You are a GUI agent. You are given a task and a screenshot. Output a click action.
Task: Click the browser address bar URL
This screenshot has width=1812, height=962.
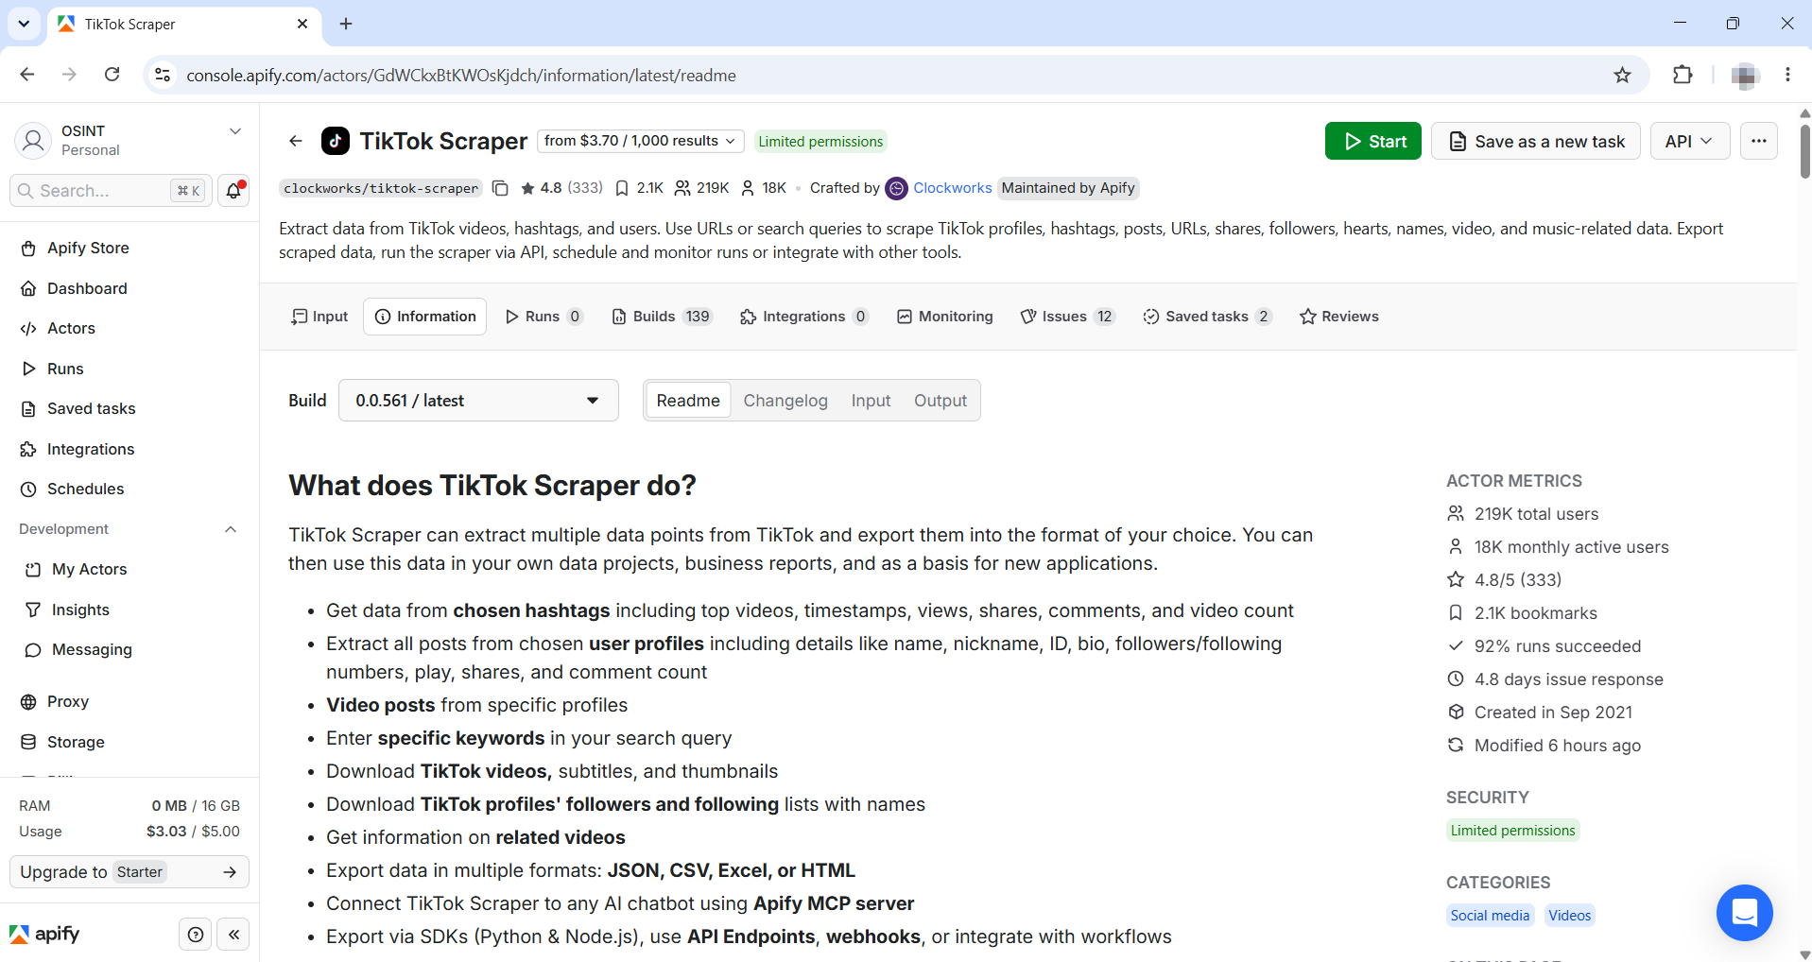461,76
